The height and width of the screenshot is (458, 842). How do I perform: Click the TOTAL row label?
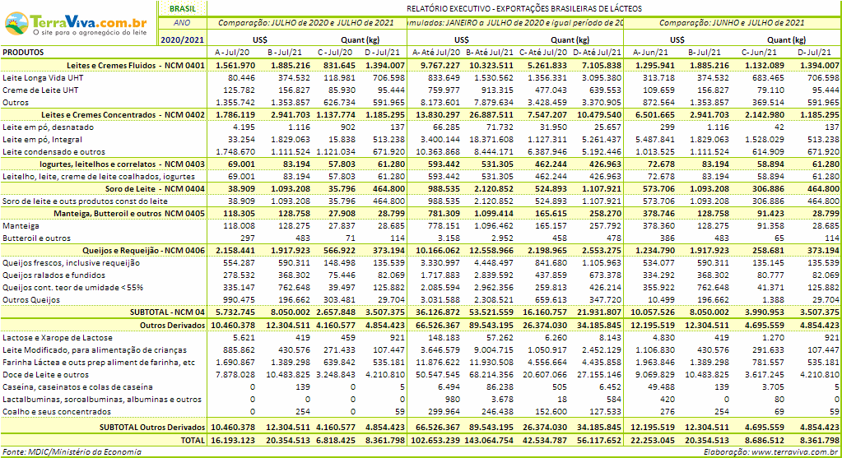tap(193, 440)
